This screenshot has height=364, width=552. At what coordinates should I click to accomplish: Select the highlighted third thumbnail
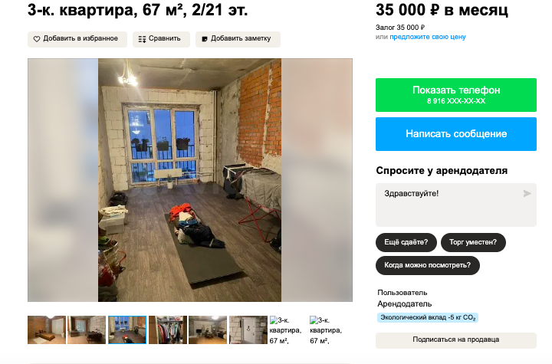coord(127,330)
